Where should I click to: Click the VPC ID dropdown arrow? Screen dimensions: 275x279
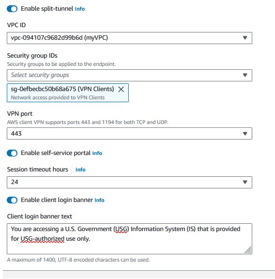[245, 38]
